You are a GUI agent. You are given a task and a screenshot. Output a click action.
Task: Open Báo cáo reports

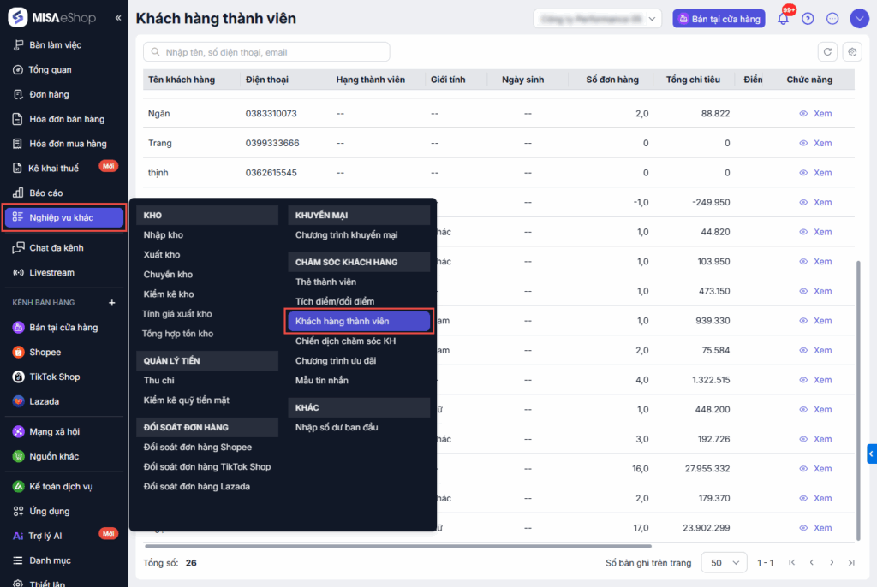coord(46,193)
